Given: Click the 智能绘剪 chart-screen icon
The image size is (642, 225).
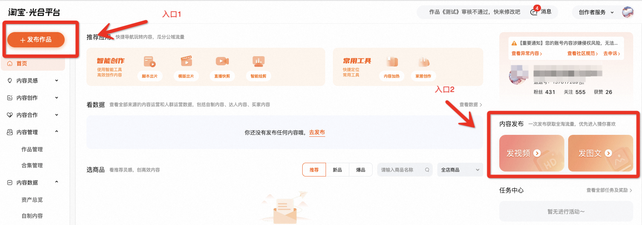Looking at the screenshot, I should [259, 61].
